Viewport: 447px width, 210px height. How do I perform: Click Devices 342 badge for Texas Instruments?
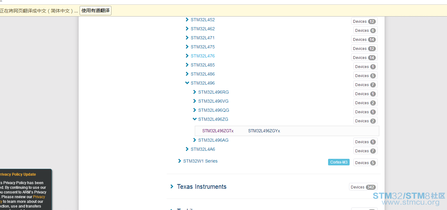pyautogui.click(x=363, y=187)
